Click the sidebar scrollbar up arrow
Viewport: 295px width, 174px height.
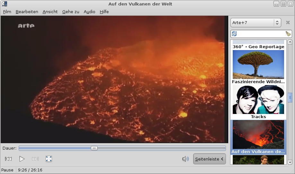290,42
